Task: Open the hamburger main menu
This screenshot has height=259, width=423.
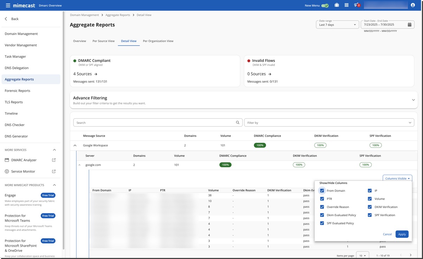Action: 8,5
